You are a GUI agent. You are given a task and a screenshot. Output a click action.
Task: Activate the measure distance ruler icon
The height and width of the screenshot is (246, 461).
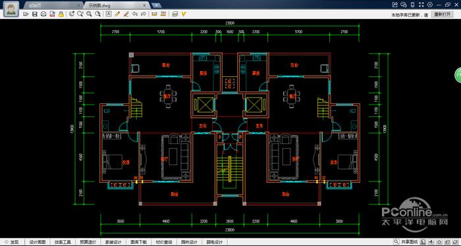pyautogui.click(x=154, y=14)
